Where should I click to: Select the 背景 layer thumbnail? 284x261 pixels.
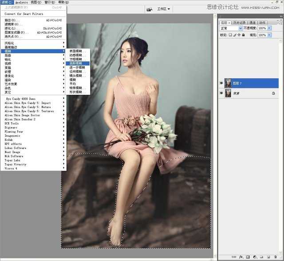click(229, 93)
